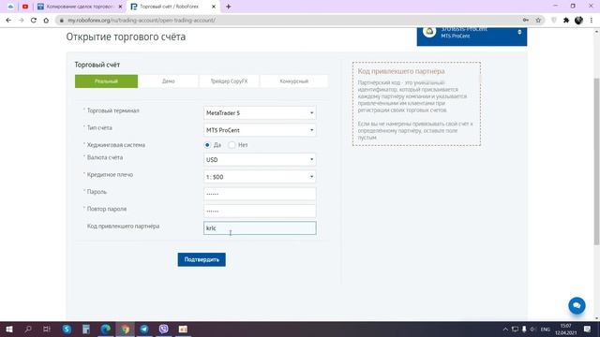
Task: Select the Реальный account tab
Action: 106,81
